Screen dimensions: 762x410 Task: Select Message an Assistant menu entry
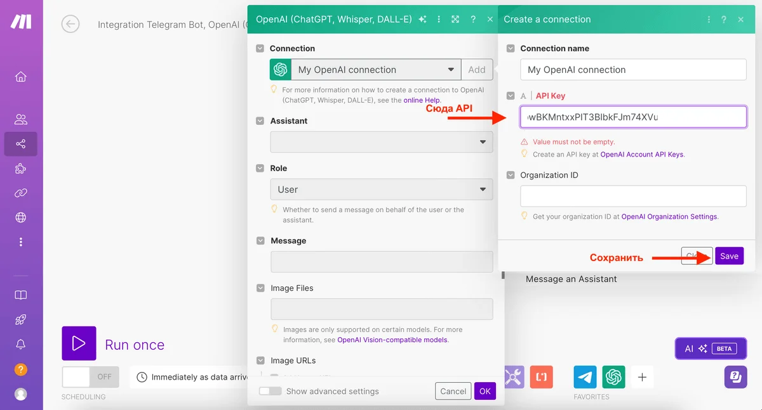click(571, 279)
